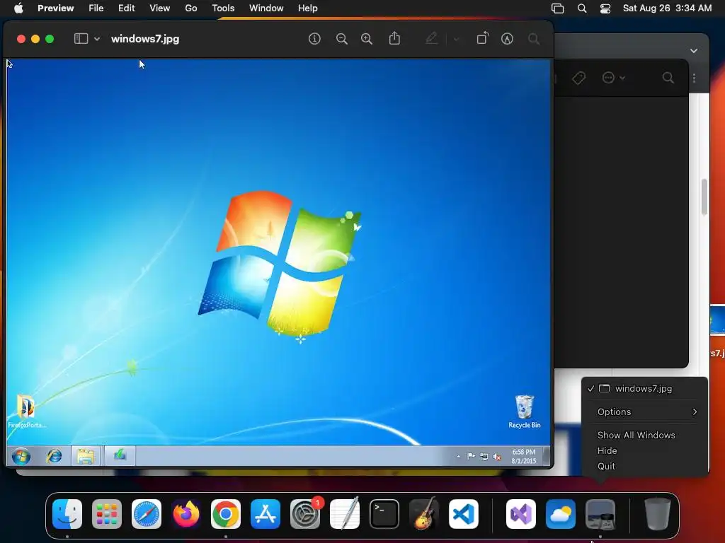Screen dimensions: 725x543
Task: Zoom in using the plus magnifier icon
Action: point(367,39)
